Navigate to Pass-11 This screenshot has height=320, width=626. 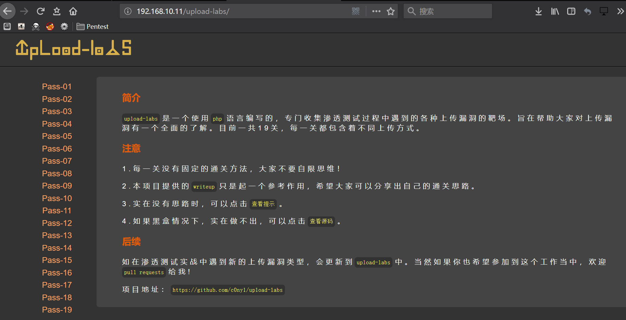pos(57,211)
